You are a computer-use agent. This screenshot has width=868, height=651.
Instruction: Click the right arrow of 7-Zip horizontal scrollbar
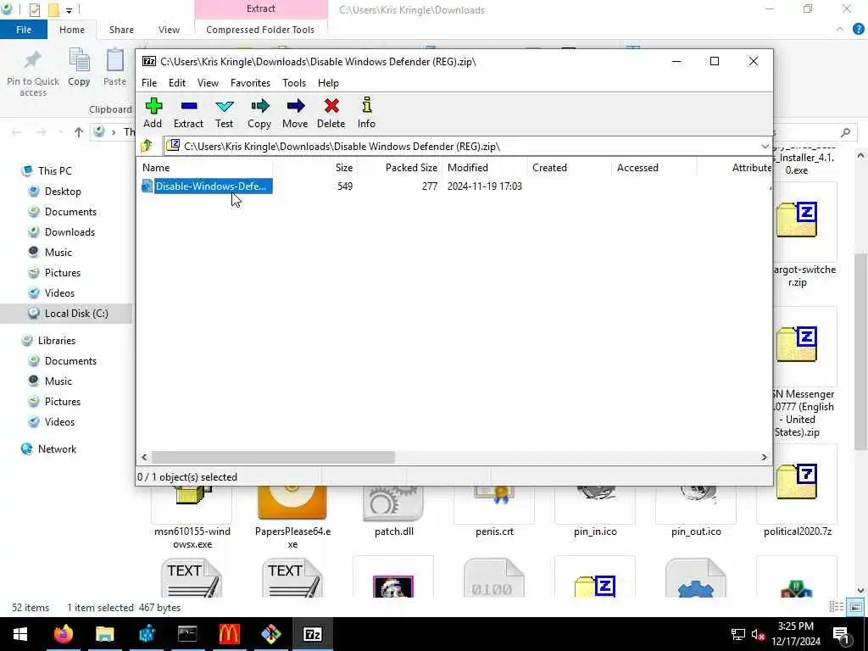point(765,457)
